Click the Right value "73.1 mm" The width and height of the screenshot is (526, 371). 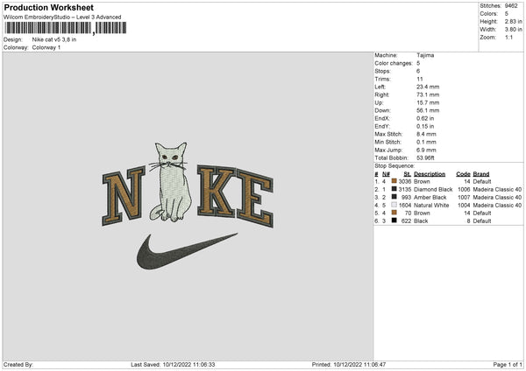(428, 94)
